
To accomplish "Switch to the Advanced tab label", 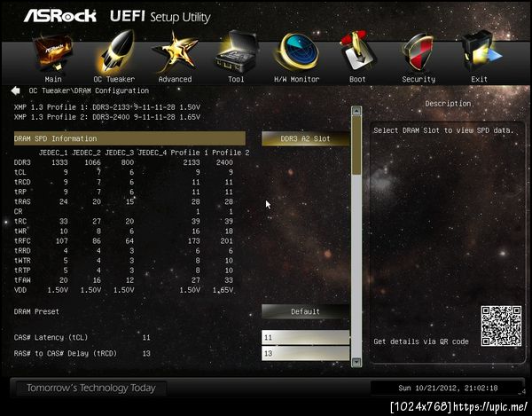I will click(x=175, y=80).
